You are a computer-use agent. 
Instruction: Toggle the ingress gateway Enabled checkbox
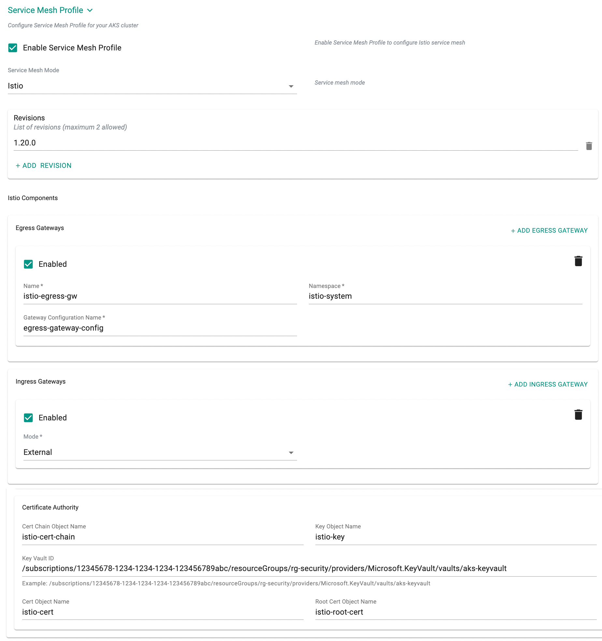click(28, 418)
